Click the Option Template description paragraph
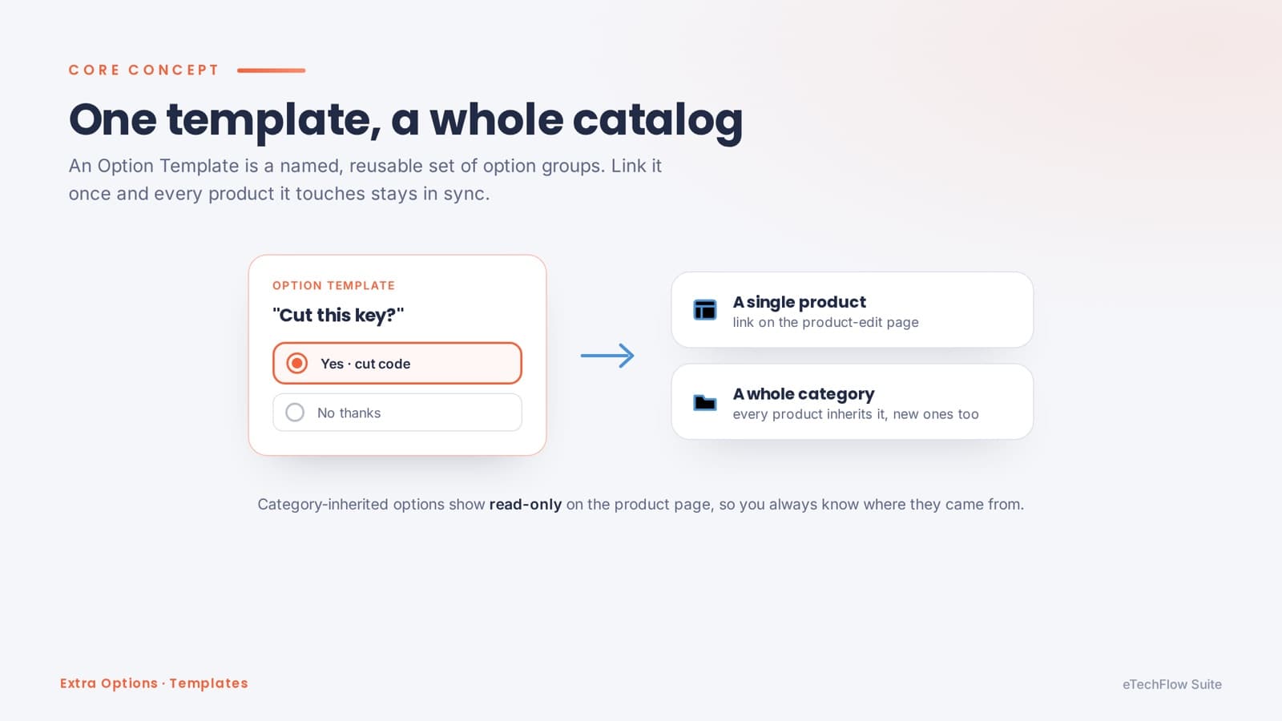The width and height of the screenshot is (1282, 721). tap(365, 179)
